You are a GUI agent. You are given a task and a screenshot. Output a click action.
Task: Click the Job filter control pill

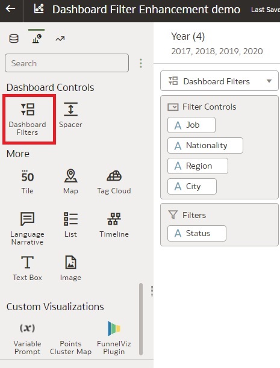(x=191, y=125)
